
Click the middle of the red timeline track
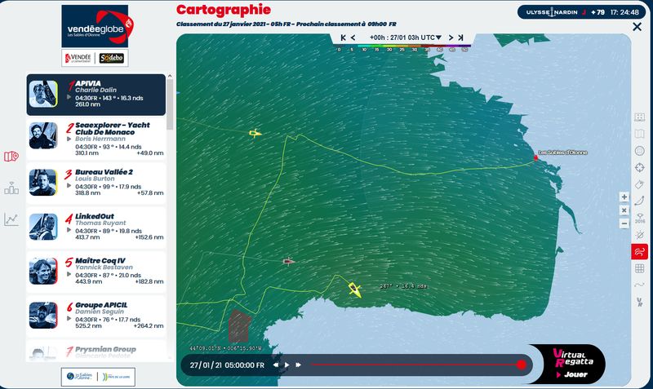pos(415,365)
